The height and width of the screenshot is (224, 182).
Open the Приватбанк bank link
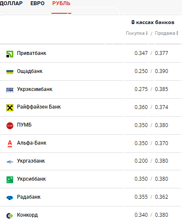tap(31, 53)
